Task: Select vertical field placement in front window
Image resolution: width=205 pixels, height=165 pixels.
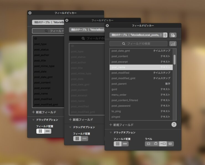Action: pos(117,144)
